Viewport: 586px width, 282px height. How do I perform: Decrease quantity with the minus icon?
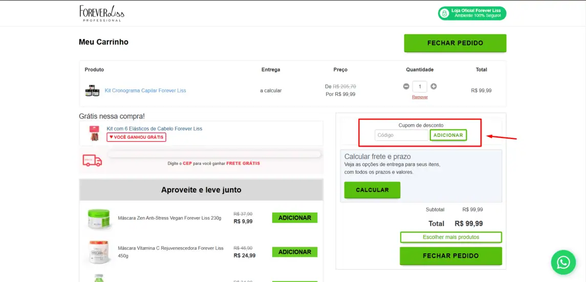[x=406, y=86]
